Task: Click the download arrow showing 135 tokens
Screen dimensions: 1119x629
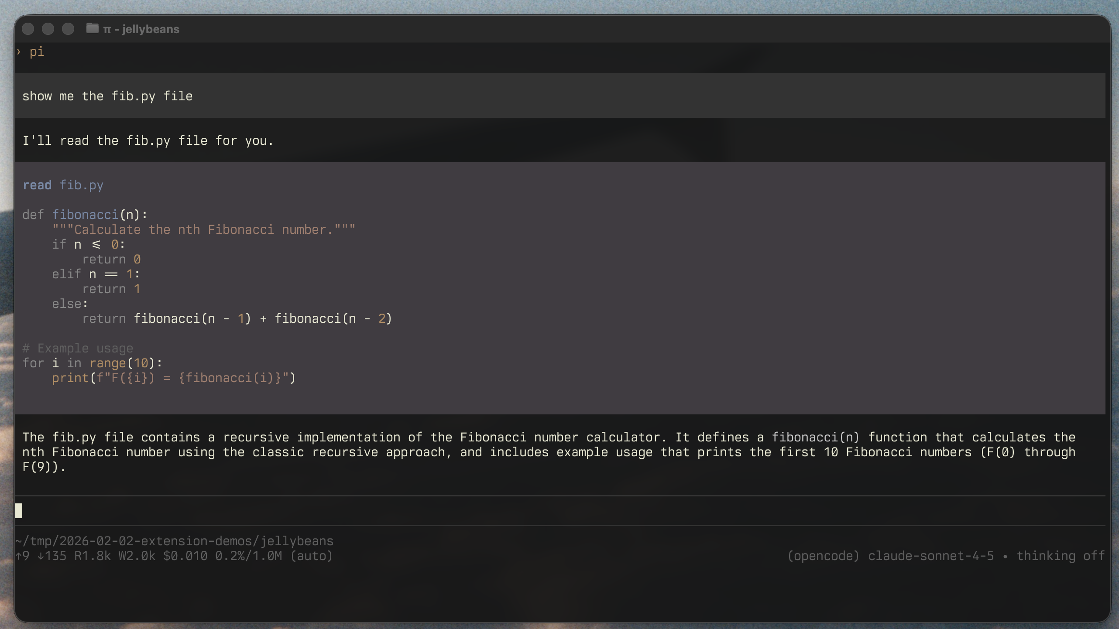Action: click(x=52, y=556)
